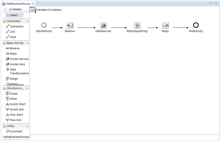Viewport: 221px width, 142px height.
Task: Select the HelloService invoke node
Action: pyautogui.click(x=103, y=26)
